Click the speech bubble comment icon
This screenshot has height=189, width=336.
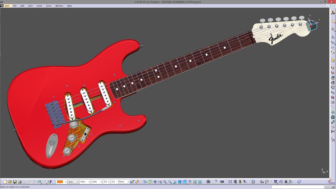pos(267,182)
